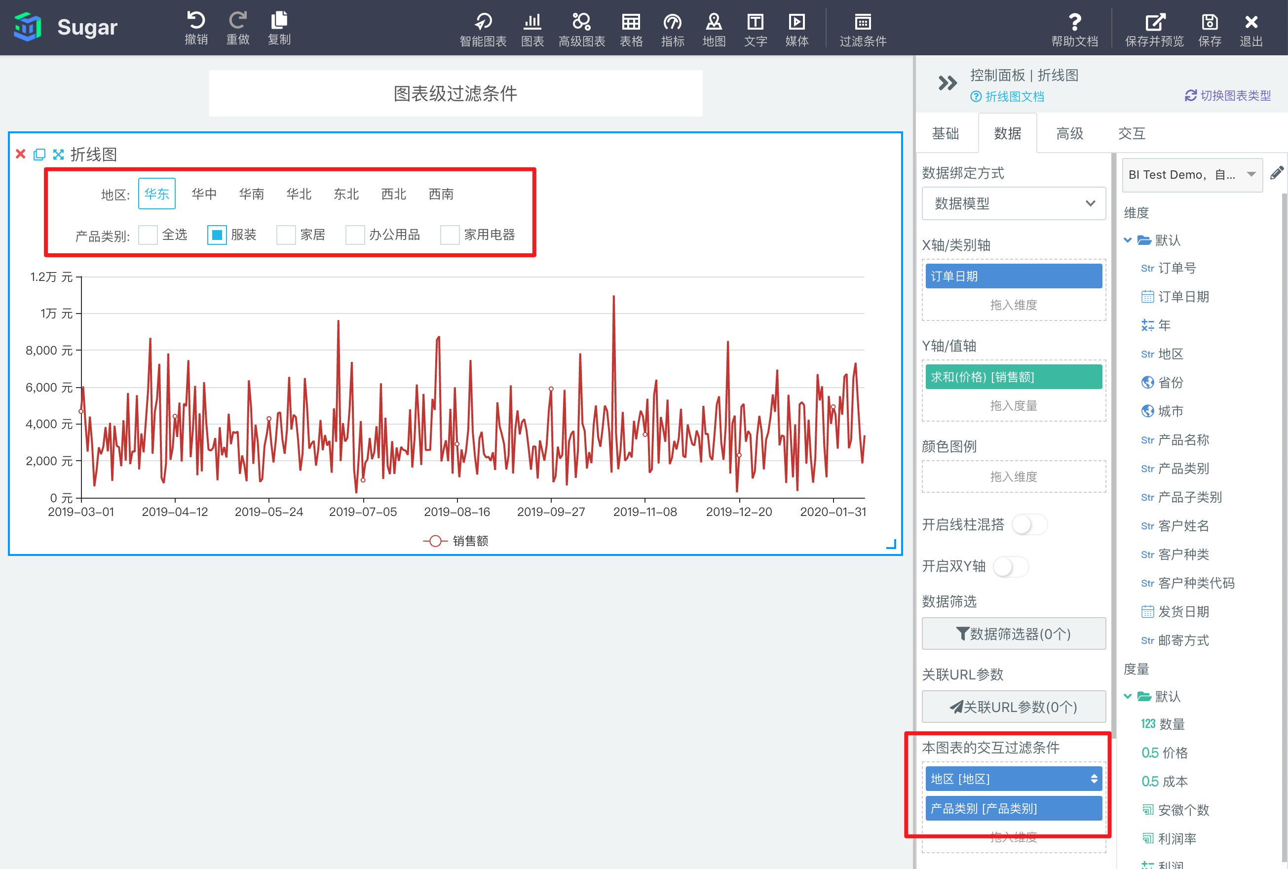Uncheck the 服装 checkbox
This screenshot has height=869, width=1288.
(217, 235)
